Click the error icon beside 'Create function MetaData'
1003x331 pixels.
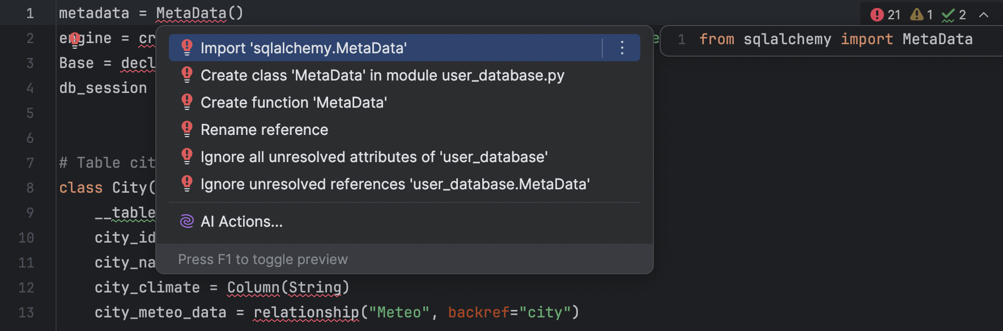coord(187,101)
